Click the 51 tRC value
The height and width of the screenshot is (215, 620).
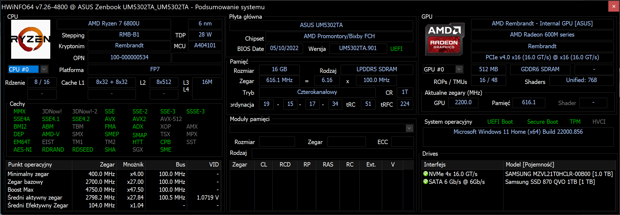click(368, 104)
